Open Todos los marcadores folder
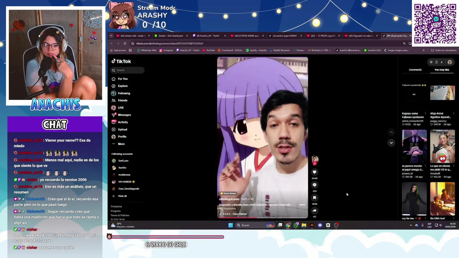This screenshot has width=459, height=258. coord(444,51)
